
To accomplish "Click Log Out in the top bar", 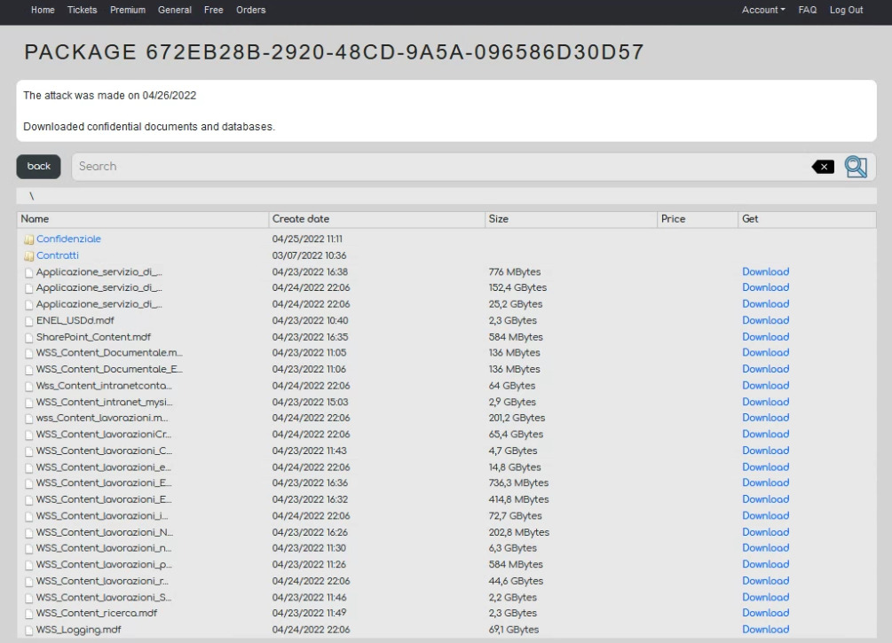I will 846,10.
